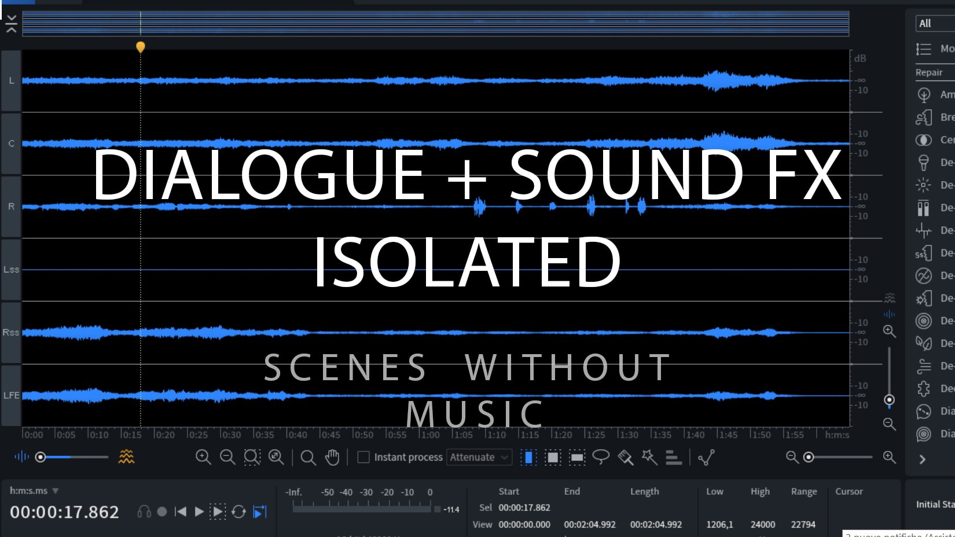
Task: Toggle the Rss channel selection
Action: click(x=11, y=333)
